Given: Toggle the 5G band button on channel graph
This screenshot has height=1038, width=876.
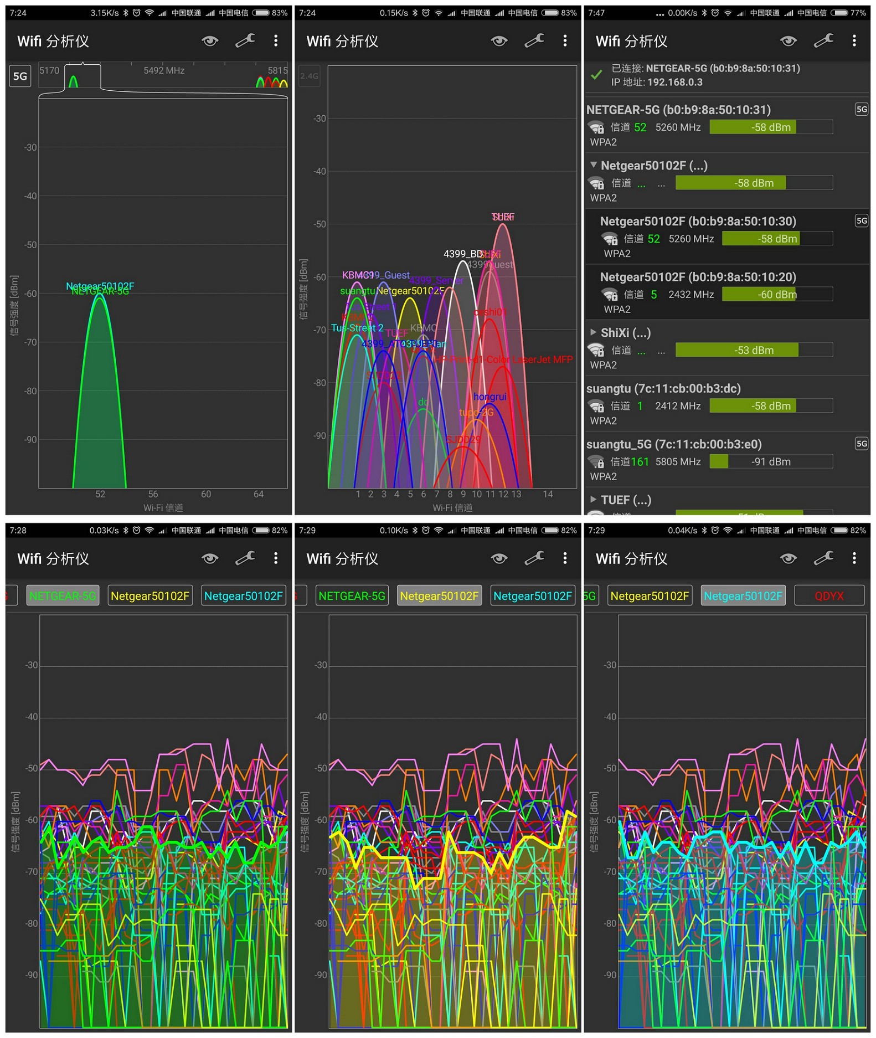Looking at the screenshot, I should pyautogui.click(x=20, y=76).
